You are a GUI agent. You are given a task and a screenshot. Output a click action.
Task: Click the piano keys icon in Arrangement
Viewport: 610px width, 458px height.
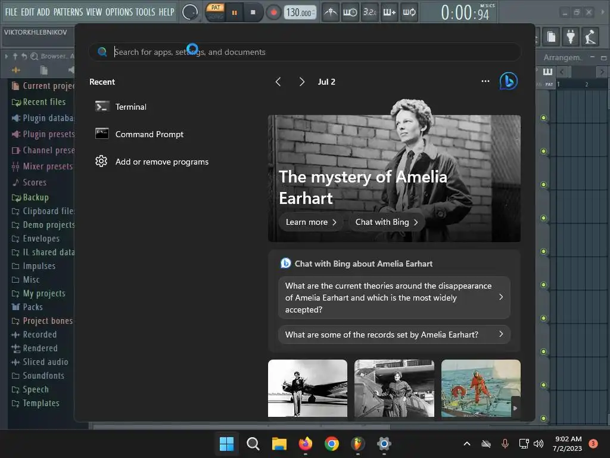[x=548, y=72]
